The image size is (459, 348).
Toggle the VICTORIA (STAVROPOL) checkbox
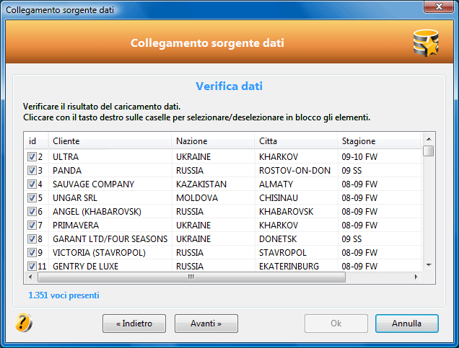click(32, 252)
